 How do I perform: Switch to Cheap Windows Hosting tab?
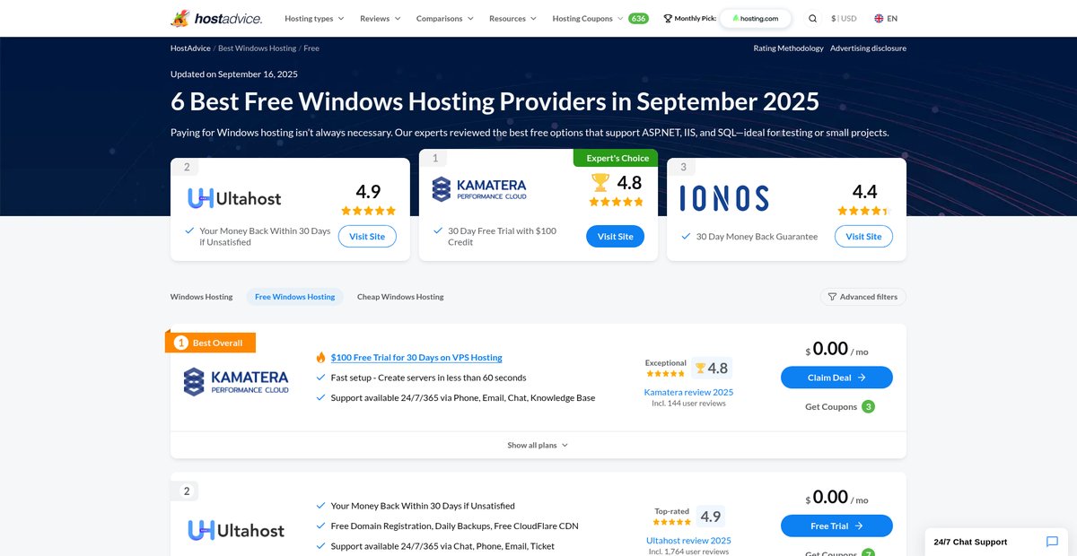tap(400, 297)
